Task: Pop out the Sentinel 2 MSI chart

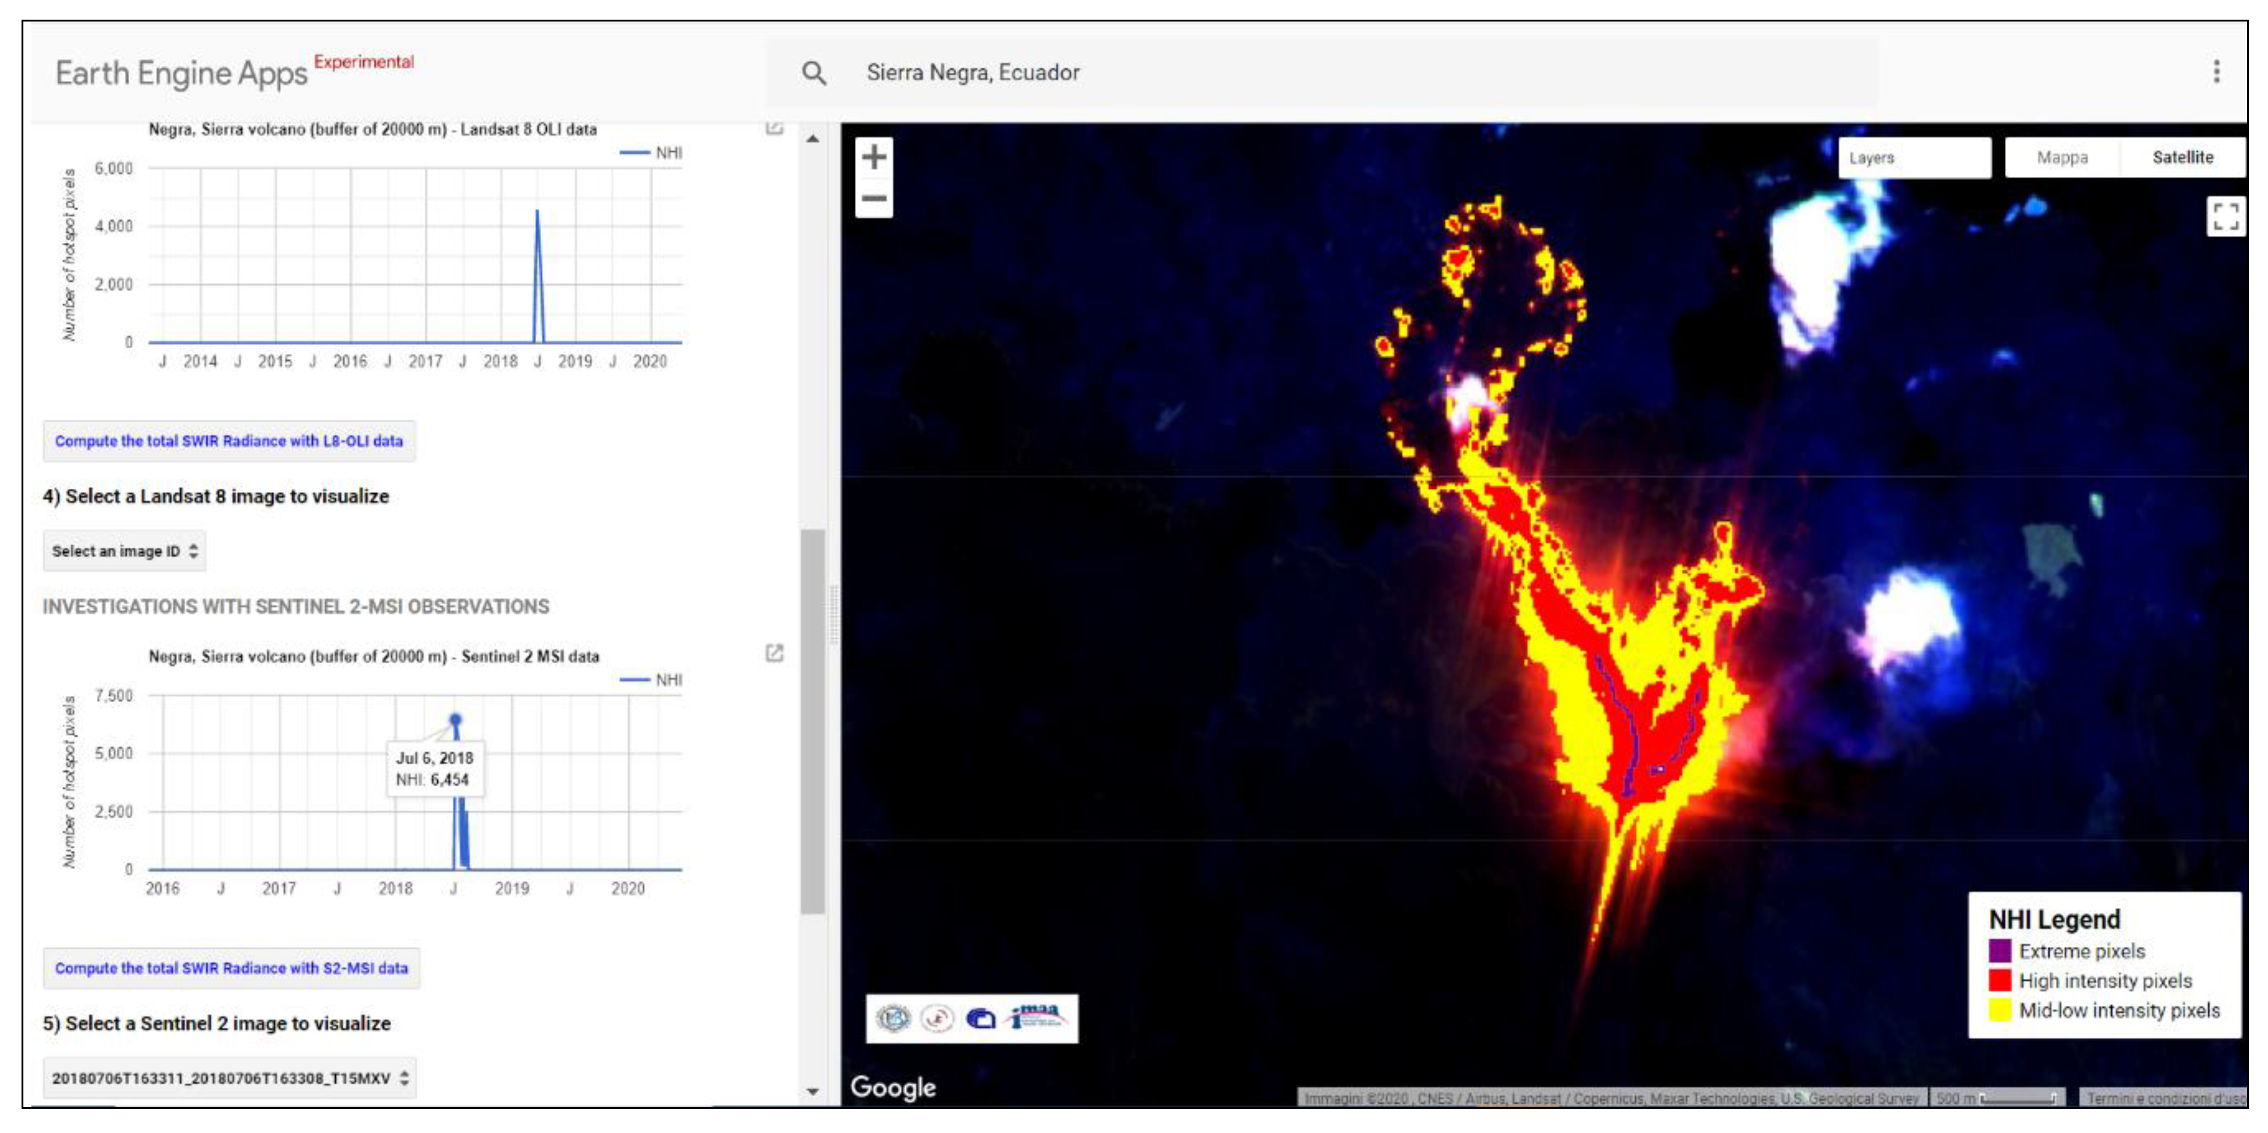Action: [774, 653]
